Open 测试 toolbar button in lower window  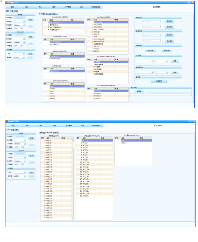tap(41, 126)
